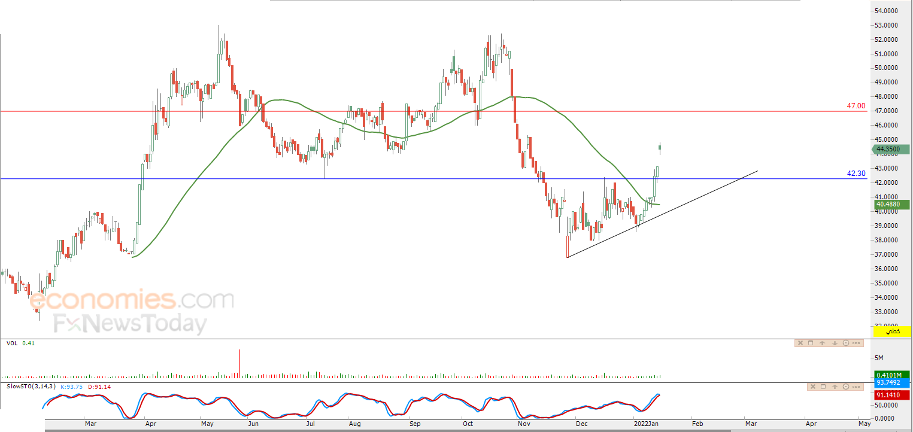Open VOL panel settings gear
The height and width of the screenshot is (432, 913).
tap(846, 343)
